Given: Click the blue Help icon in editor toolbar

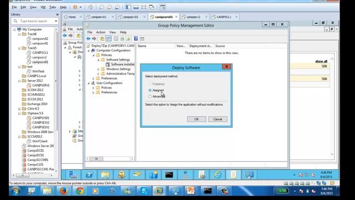Looking at the screenshot, I should pos(136,39).
